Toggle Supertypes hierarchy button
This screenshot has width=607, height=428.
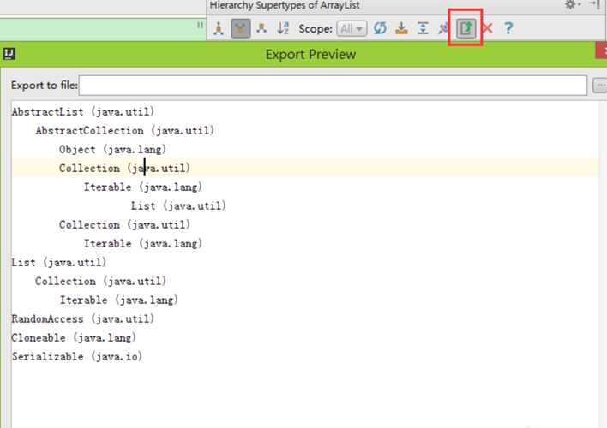point(240,28)
